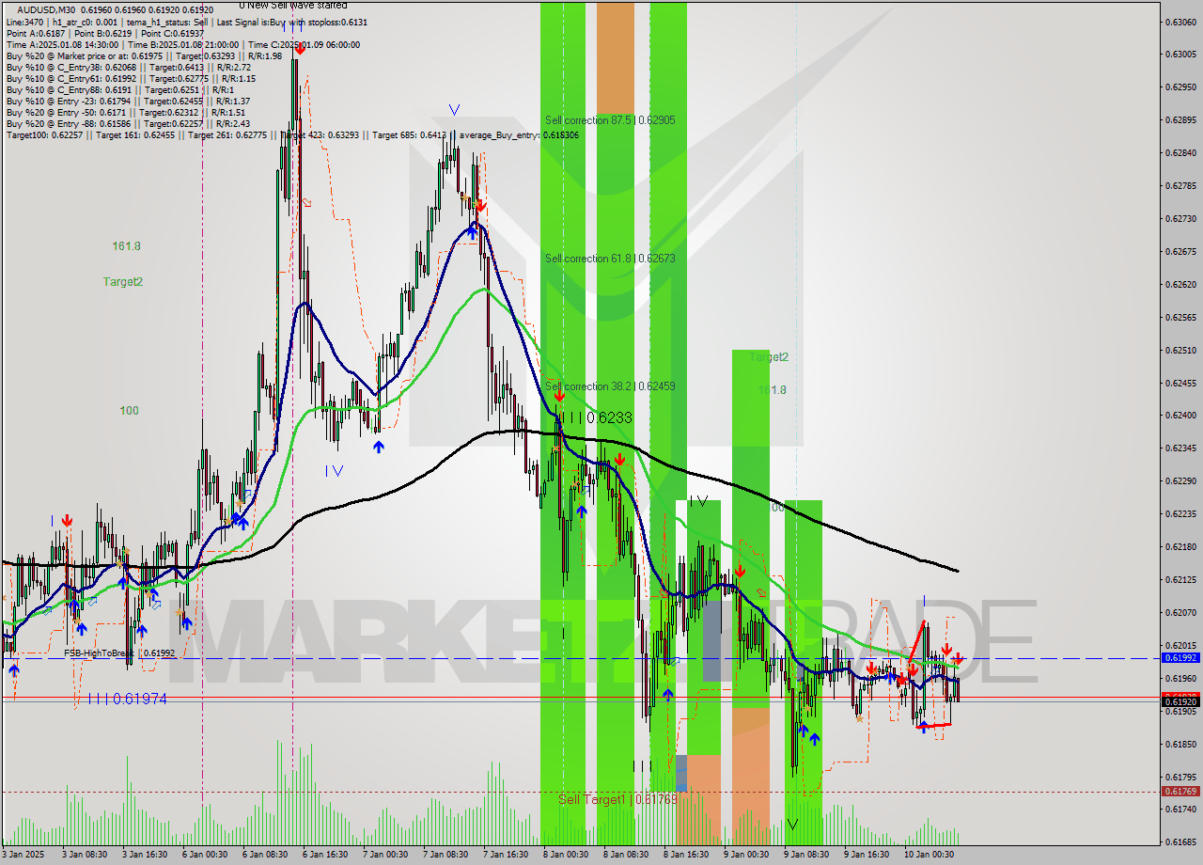This screenshot has height=865, width=1203.
Task: Click the green '100' Fibonacci label
Action: [x=129, y=411]
